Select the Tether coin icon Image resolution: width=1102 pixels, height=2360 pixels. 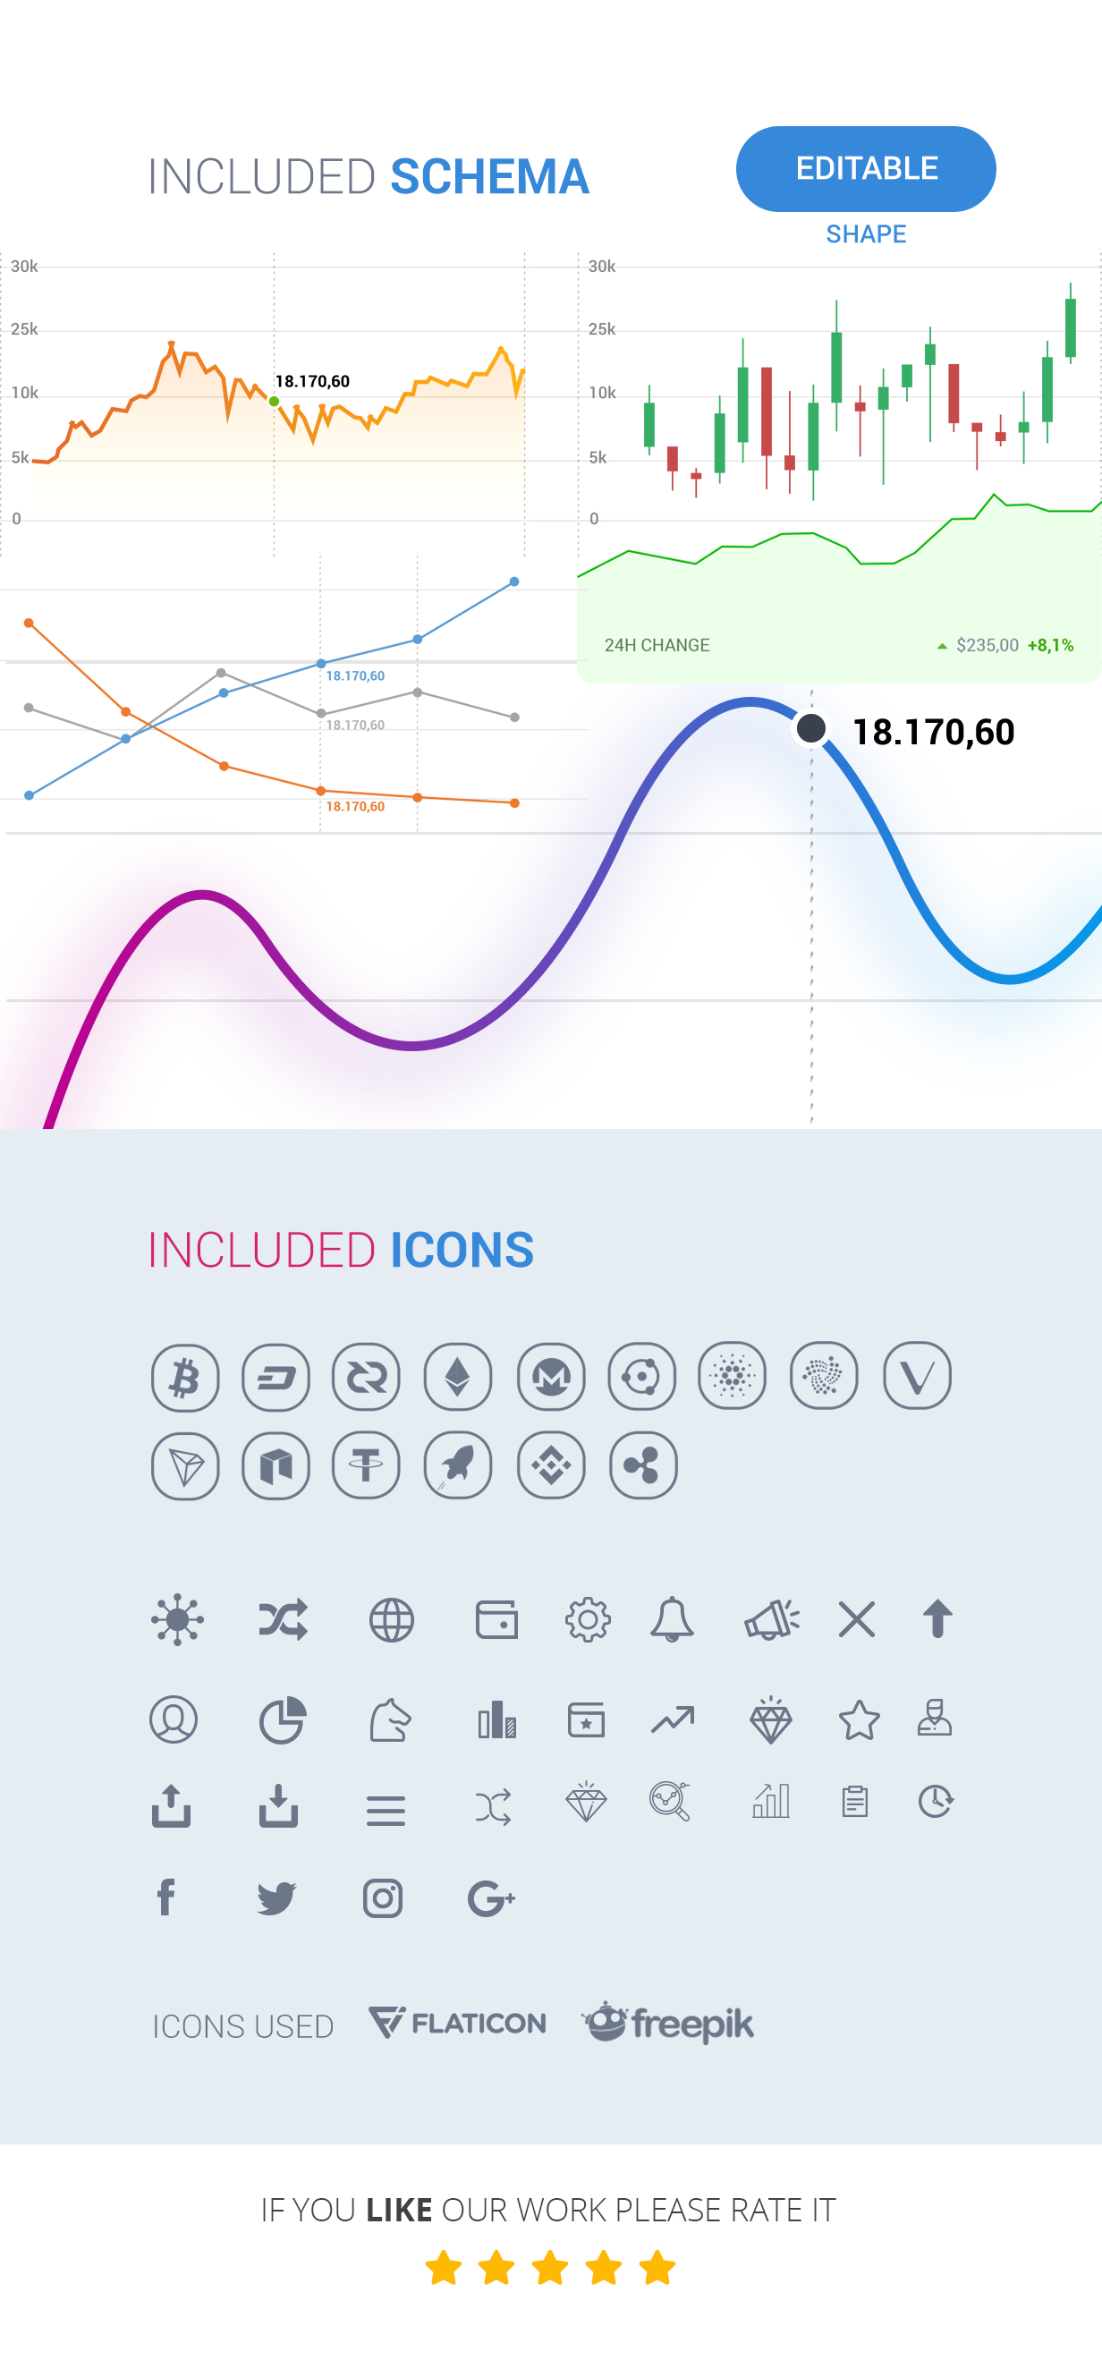(367, 1464)
